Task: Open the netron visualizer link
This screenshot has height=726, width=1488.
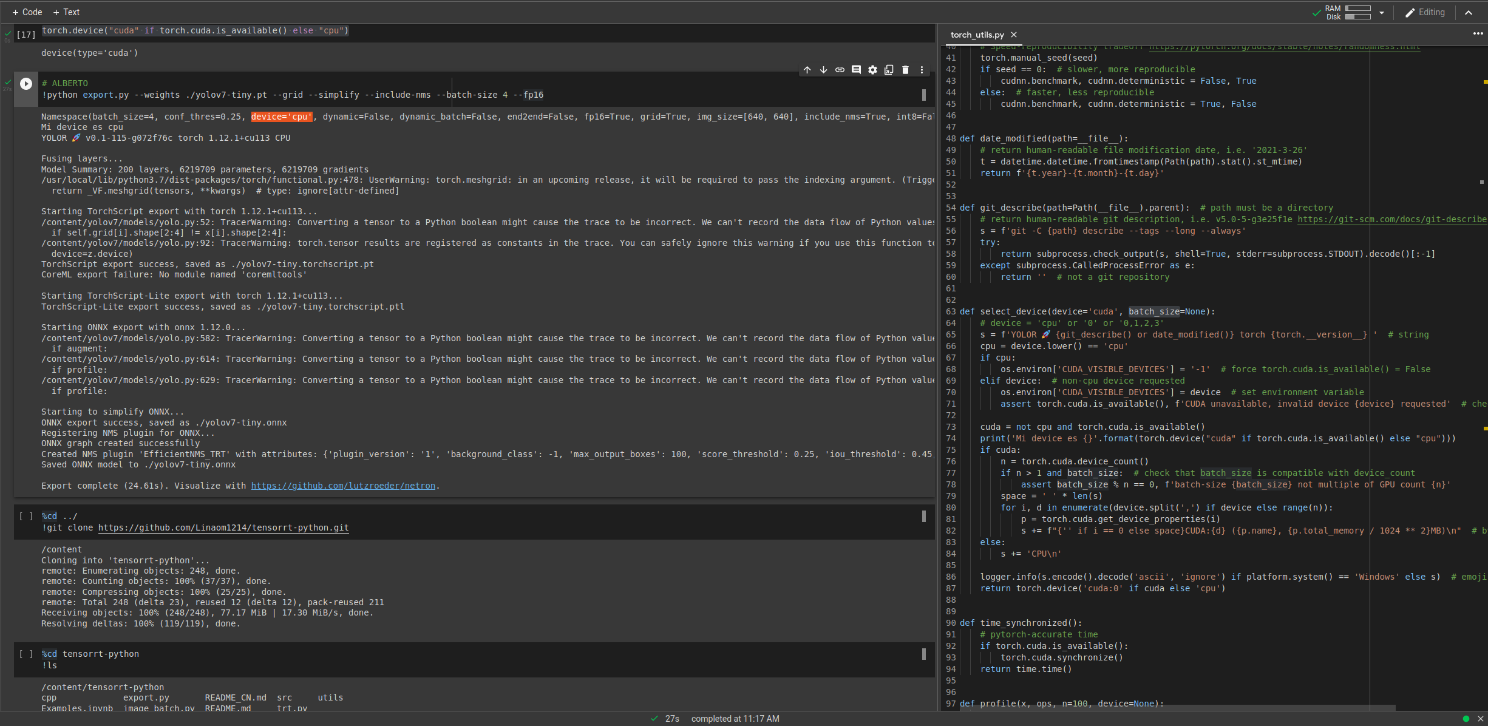Action: 344,486
